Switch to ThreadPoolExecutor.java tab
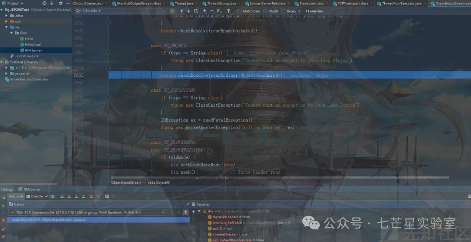Image resolution: width=471 pixels, height=242 pixels. coord(401,3)
